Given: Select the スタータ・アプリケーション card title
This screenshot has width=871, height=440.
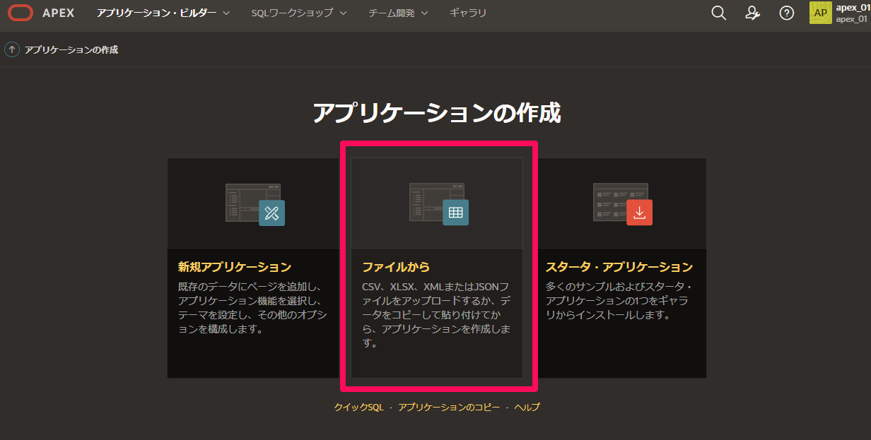Looking at the screenshot, I should [x=619, y=267].
